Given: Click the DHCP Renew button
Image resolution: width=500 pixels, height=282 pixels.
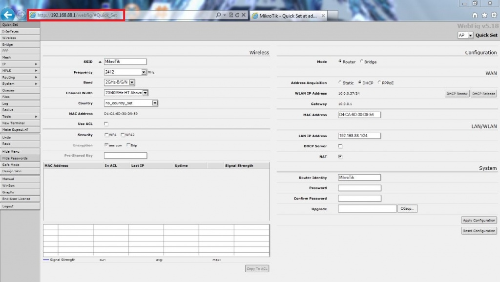Looking at the screenshot, I should [457, 93].
